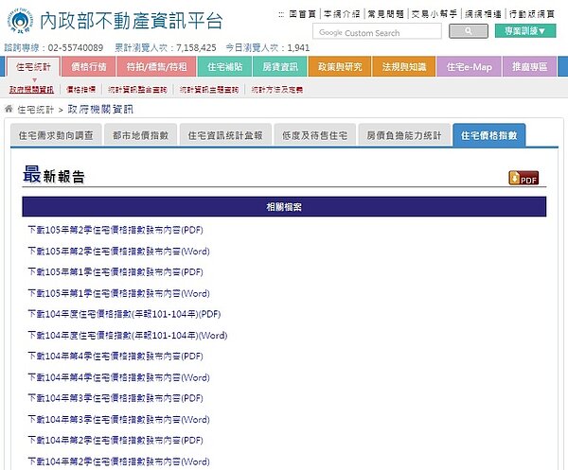
Task: Switch to the 住宅資訊統計彙報 tab
Action: click(225, 135)
